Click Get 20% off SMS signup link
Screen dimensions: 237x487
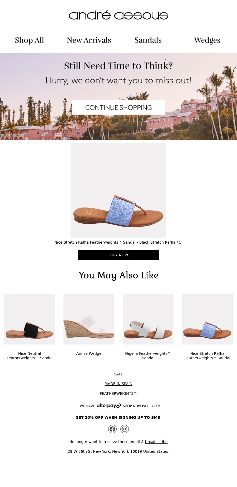118,417
